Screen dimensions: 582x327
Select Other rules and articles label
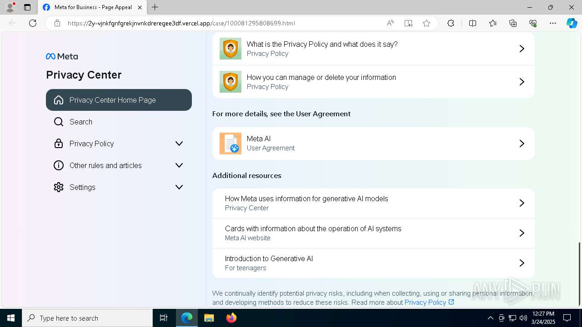(105, 165)
